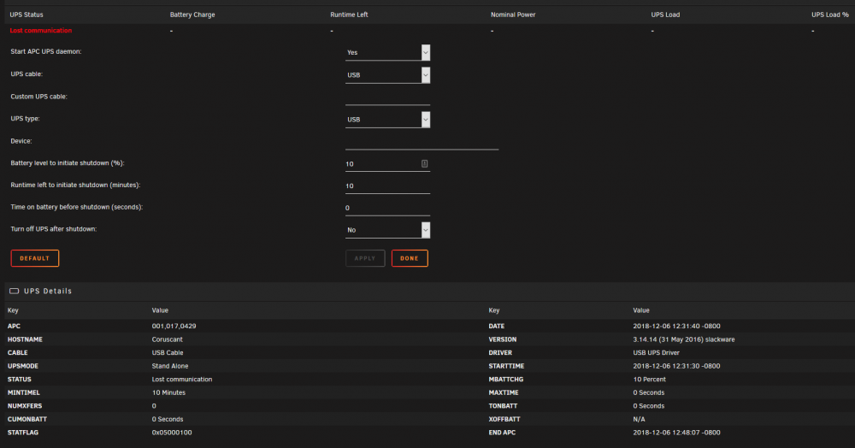Click the CABLE value USB Cable
Viewport: 855px width, 448px height.
coord(168,352)
